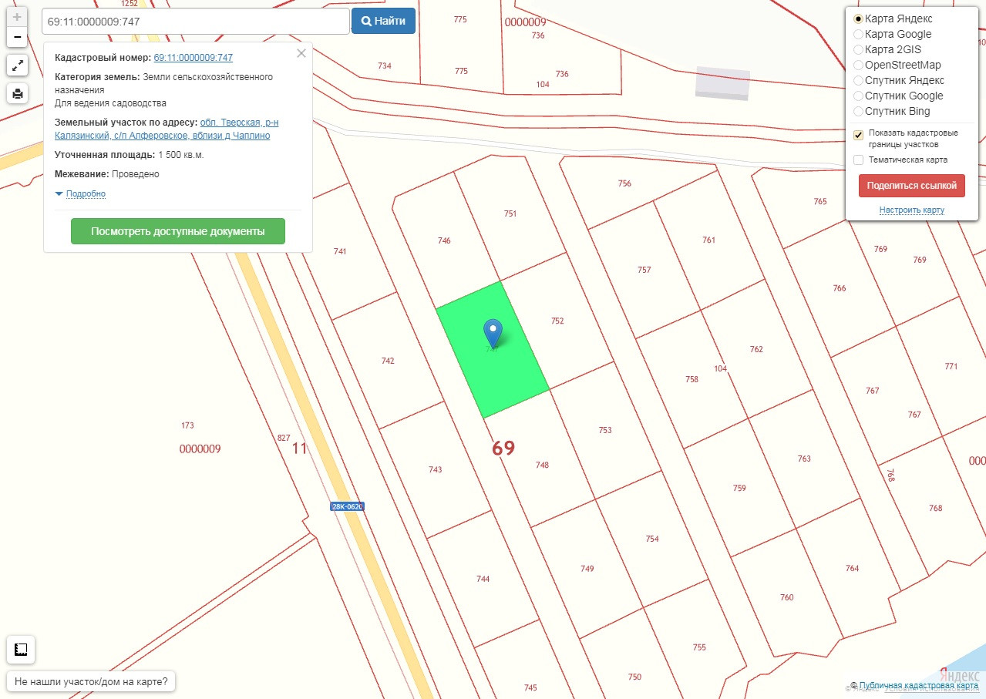
Task: Zoom out with the minus button
Action: click(x=17, y=37)
